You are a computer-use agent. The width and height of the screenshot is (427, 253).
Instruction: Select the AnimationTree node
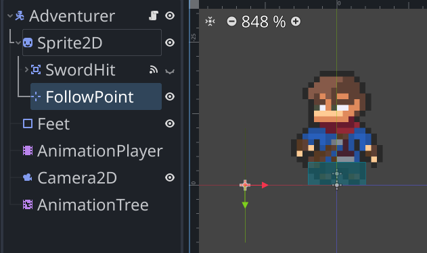(93, 204)
